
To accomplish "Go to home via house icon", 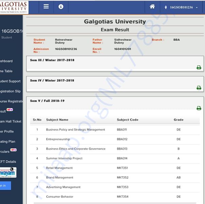I will pos(152,6).
